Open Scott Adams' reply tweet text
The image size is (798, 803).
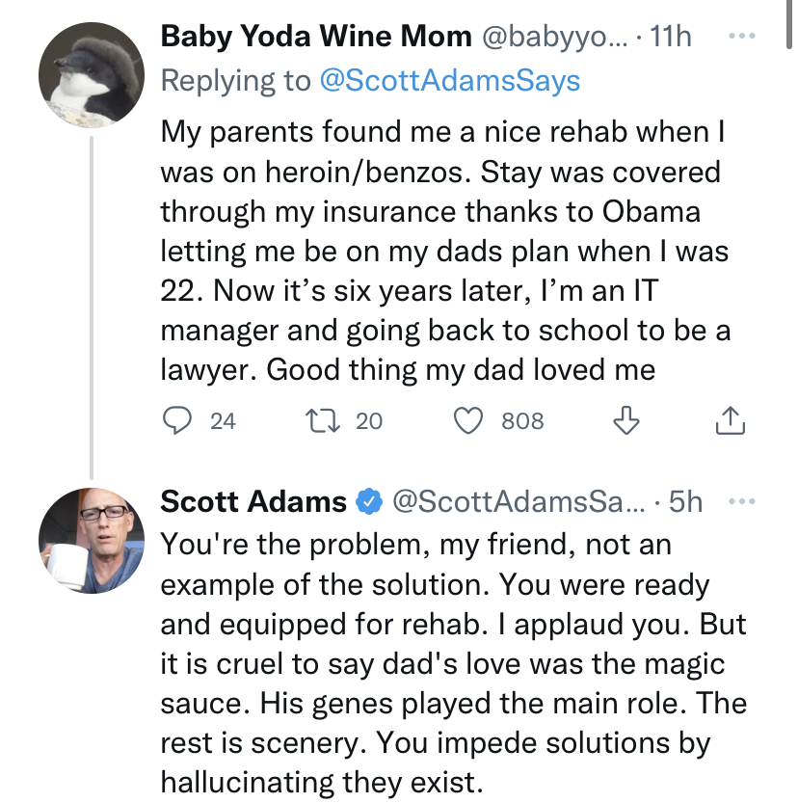[x=454, y=663]
